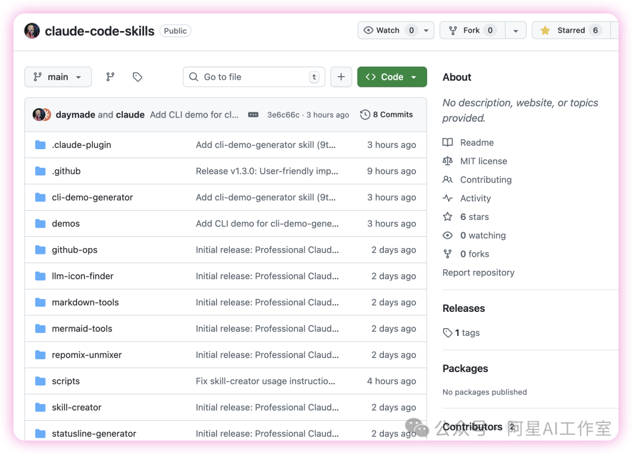Screen dimensions: 632x454
Task: Open the MIT license link
Action: (484, 161)
